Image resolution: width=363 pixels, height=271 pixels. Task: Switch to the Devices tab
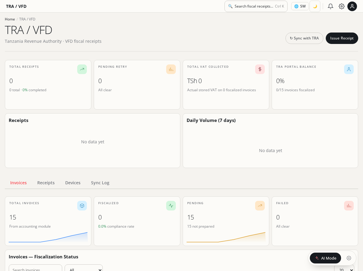[73, 183]
